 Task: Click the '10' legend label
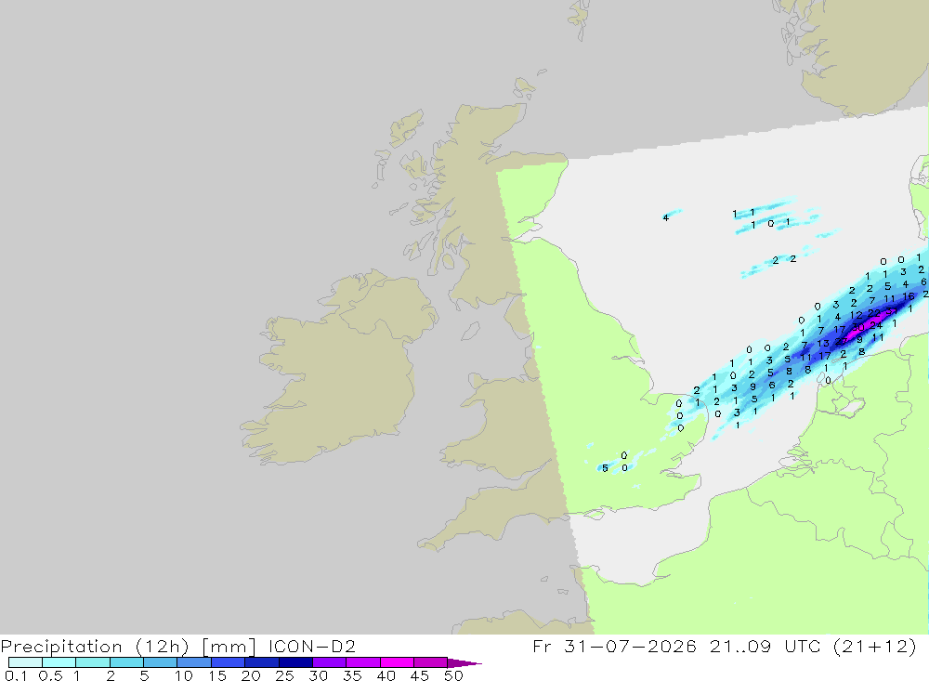coord(183,675)
